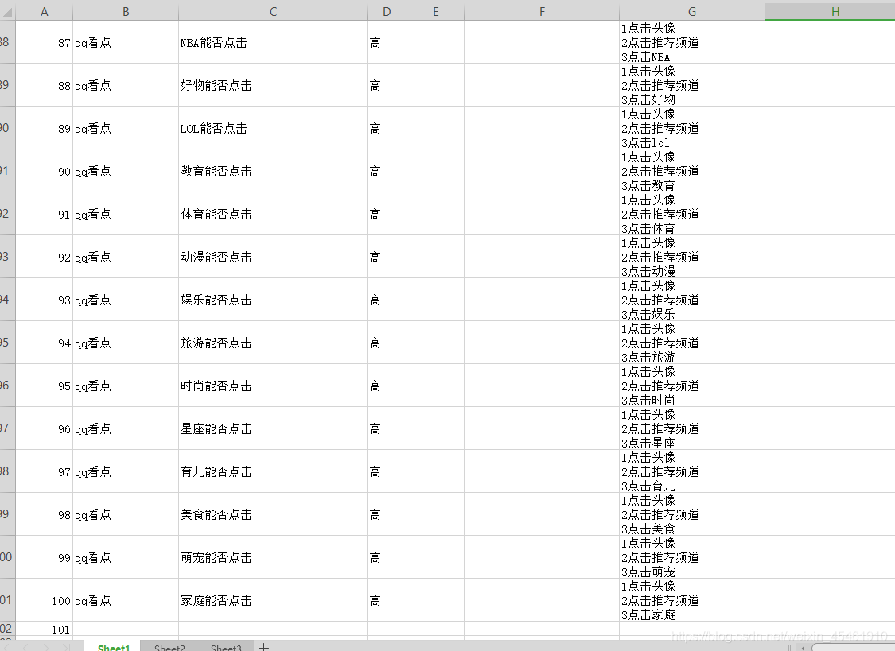Click the cell '家庭能否点击'
The height and width of the screenshot is (651, 895).
tap(273, 600)
